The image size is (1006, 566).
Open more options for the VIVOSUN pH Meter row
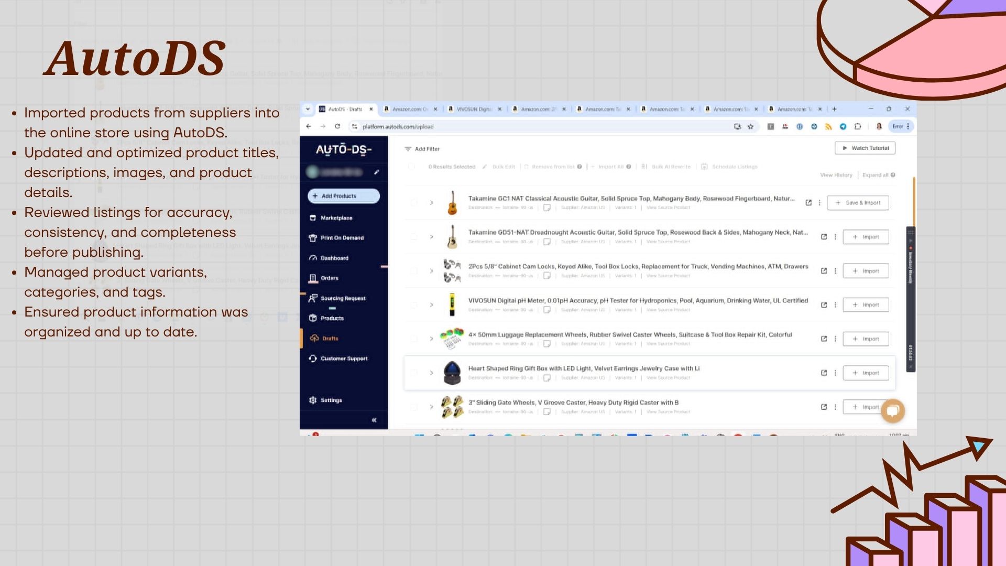(x=835, y=305)
